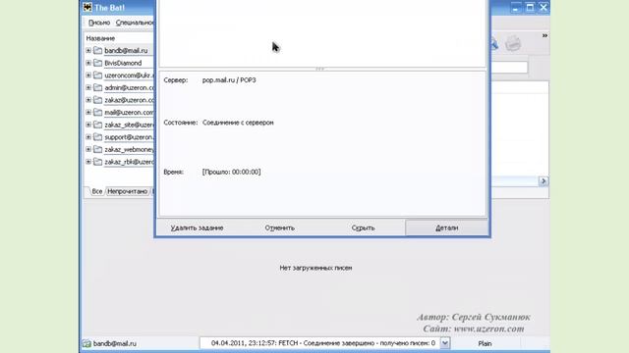The width and height of the screenshot is (629, 353).
Task: Click the printer toolbar icon
Action: pos(513,43)
